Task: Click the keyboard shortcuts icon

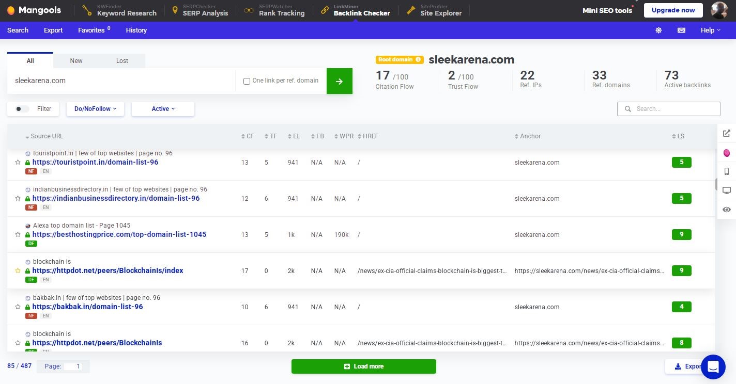Action: click(681, 30)
